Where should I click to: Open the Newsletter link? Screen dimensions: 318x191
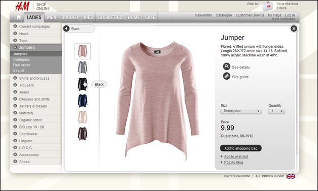pyautogui.click(x=203, y=15)
